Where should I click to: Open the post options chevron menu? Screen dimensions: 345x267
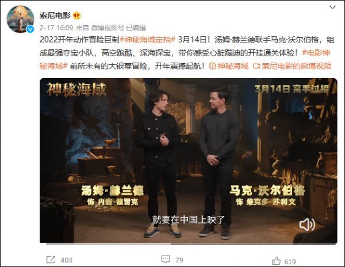(x=332, y=7)
